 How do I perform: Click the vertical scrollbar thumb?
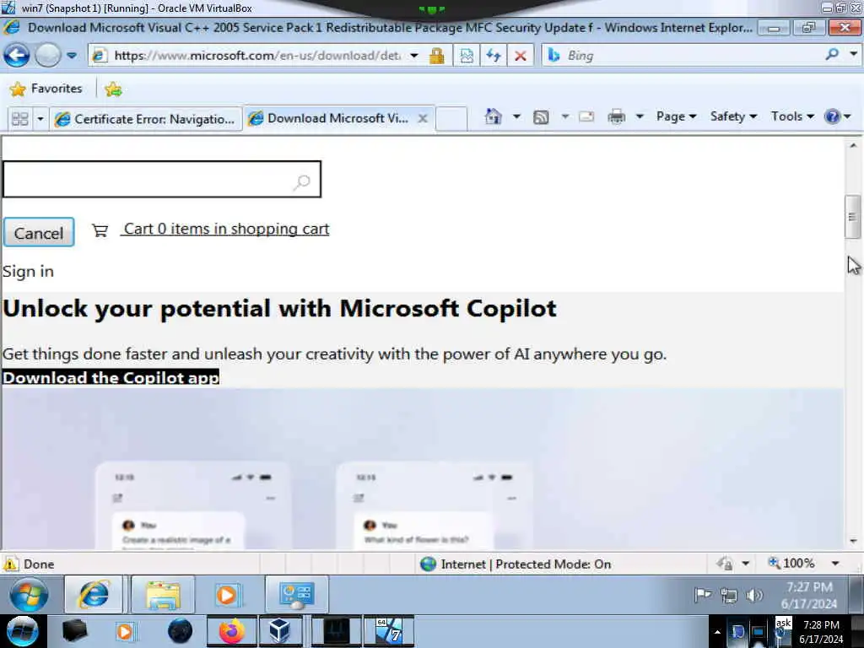point(853,217)
